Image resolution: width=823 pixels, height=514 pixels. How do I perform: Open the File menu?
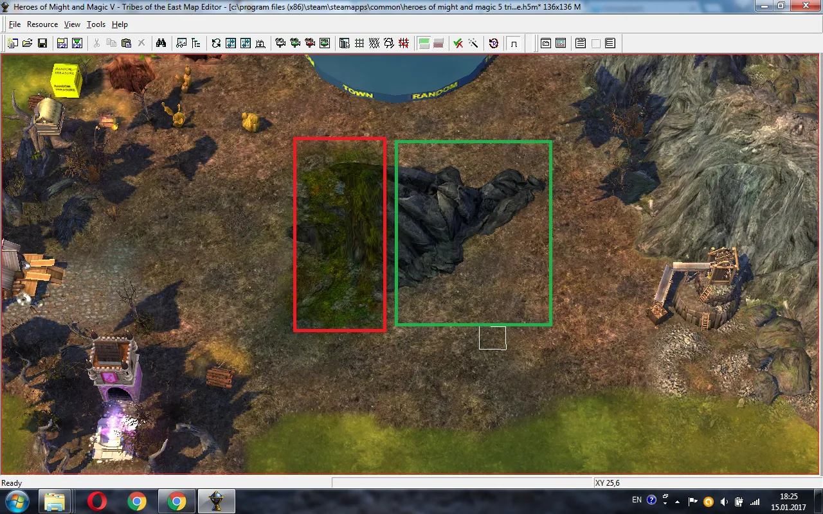click(15, 24)
